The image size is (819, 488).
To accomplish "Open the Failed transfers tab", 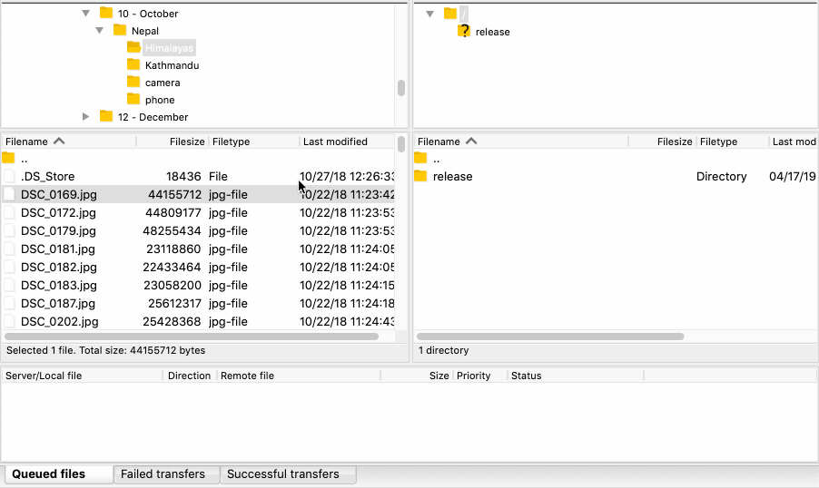I will coord(167,473).
